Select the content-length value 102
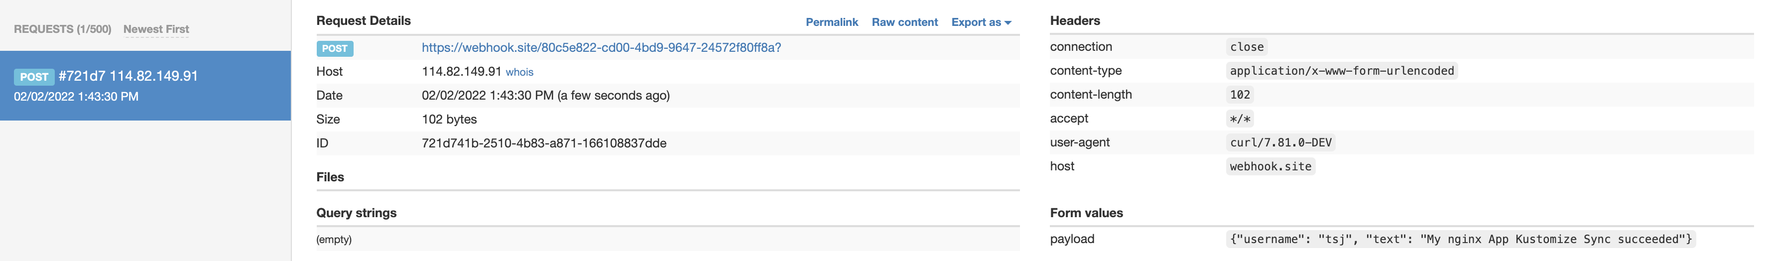The image size is (1765, 261). (1240, 95)
